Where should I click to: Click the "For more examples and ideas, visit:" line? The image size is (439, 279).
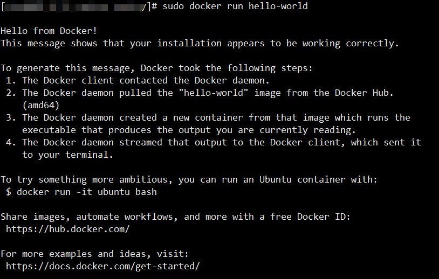95,254
